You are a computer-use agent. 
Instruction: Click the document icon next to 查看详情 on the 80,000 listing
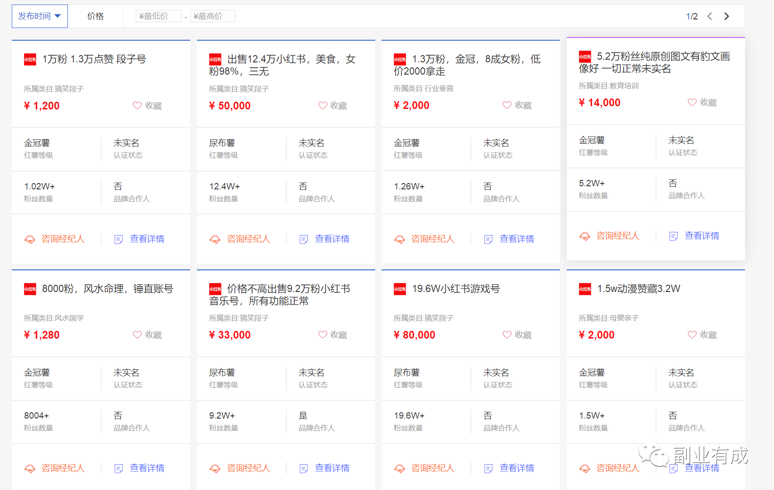point(488,468)
